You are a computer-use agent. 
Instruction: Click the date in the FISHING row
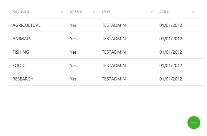click(x=171, y=52)
